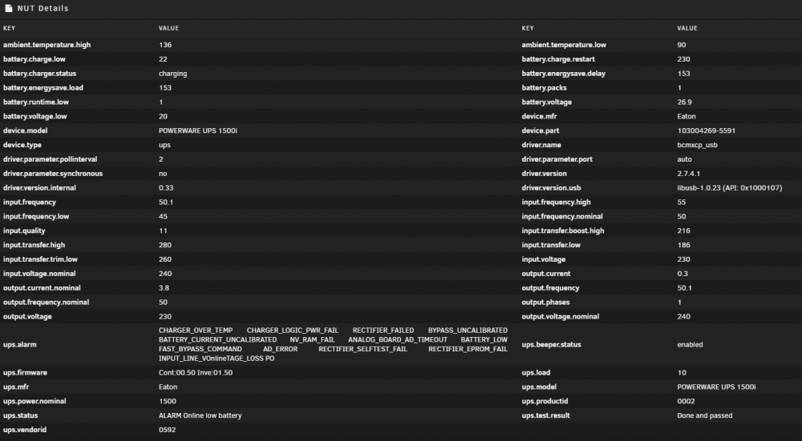Select the ups.firmware Cont:00.50 value
Screen dimensions: 802x441
(196, 373)
